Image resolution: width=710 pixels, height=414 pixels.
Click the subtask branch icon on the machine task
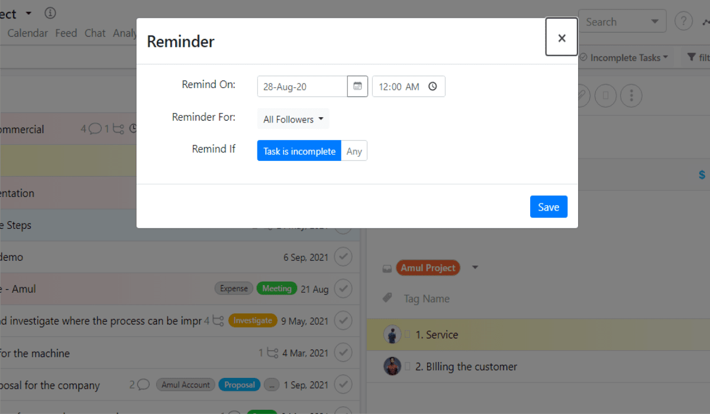pos(273,352)
